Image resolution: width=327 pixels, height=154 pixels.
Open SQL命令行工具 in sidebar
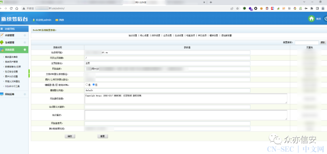click(12, 86)
